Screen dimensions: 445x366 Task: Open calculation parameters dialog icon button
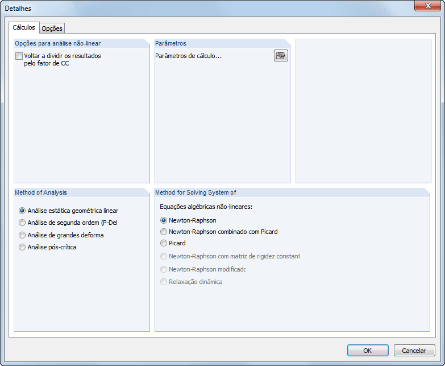coord(281,56)
